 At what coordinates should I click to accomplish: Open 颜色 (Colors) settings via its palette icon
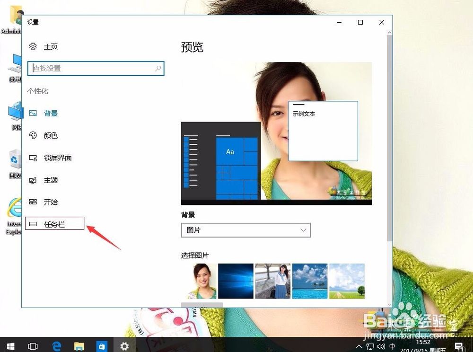(33, 135)
